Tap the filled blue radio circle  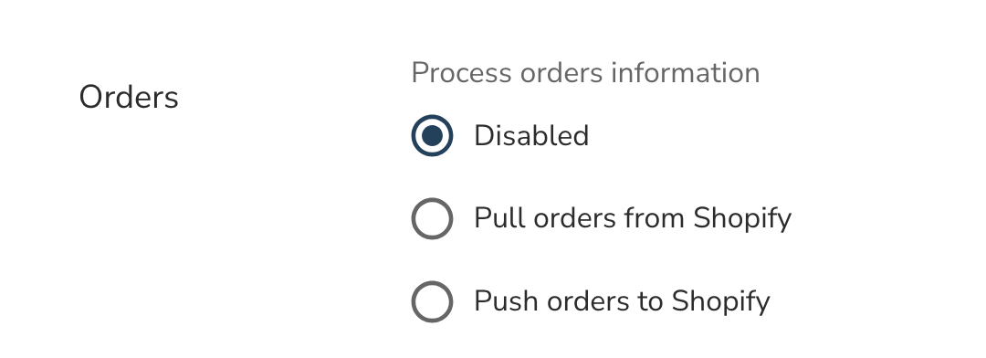tap(432, 135)
